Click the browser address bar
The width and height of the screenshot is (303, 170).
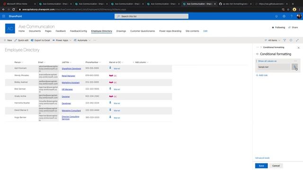coord(149,9)
